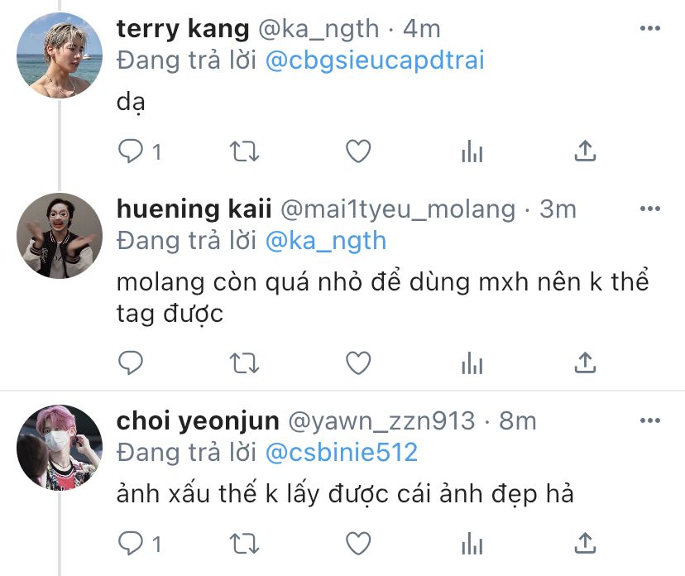Reply to choi yeonjun's tweet
The width and height of the screenshot is (685, 576).
click(132, 544)
